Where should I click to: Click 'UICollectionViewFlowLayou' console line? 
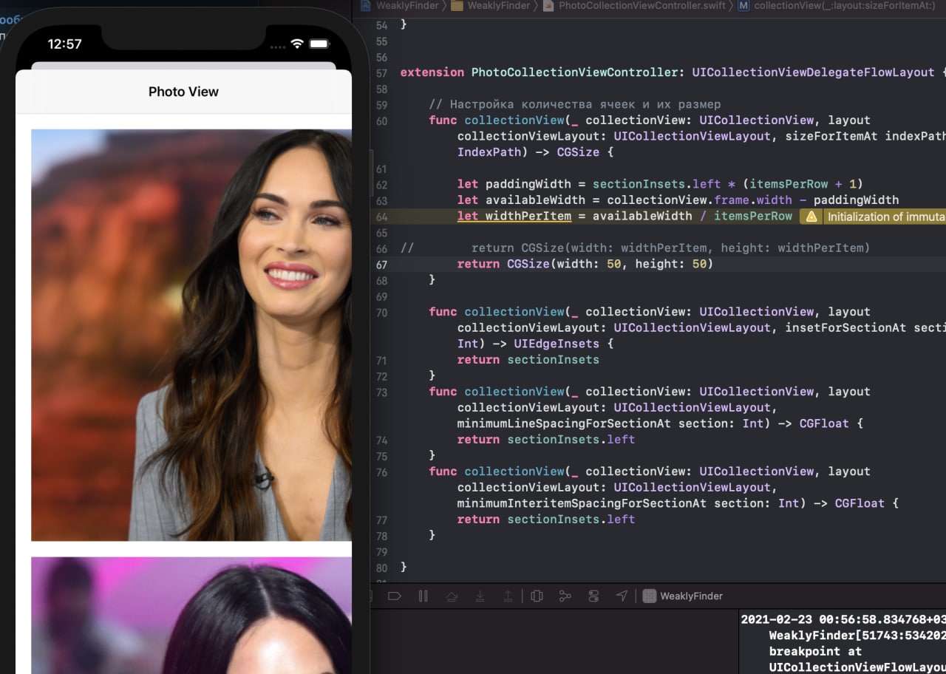[857, 667]
